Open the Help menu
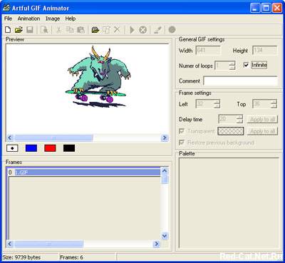 (x=71, y=19)
